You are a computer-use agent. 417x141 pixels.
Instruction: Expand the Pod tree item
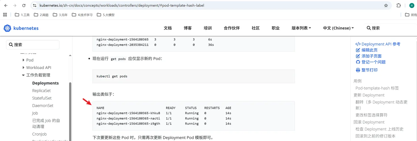[x=24, y=60]
